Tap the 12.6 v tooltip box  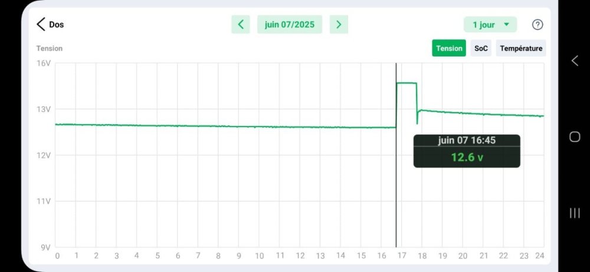(x=467, y=151)
